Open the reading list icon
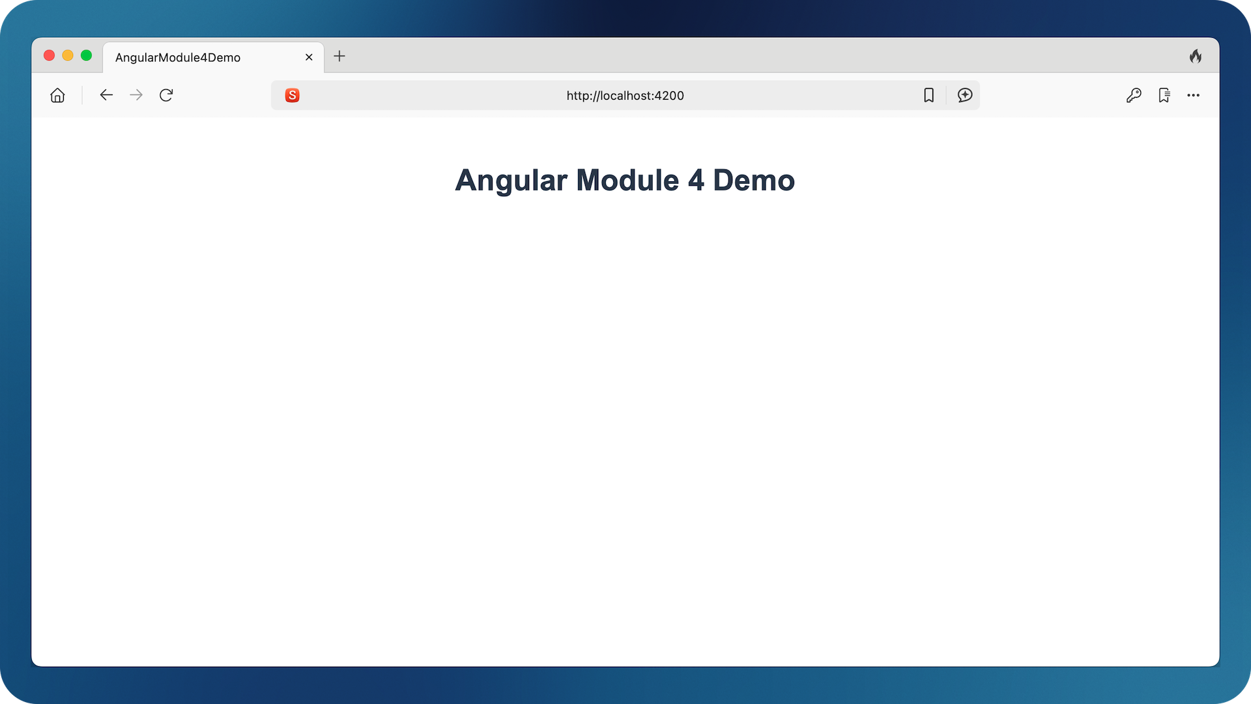Screen dimensions: 1251x704 1164,95
